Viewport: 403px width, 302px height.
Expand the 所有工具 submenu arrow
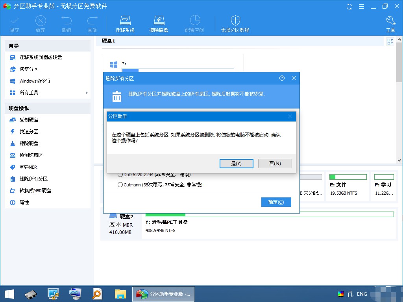point(87,93)
